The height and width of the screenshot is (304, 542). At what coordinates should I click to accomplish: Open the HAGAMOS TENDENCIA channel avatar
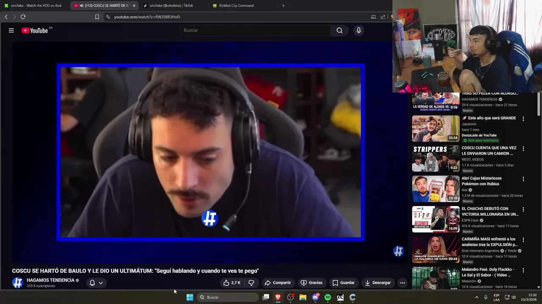(x=17, y=283)
